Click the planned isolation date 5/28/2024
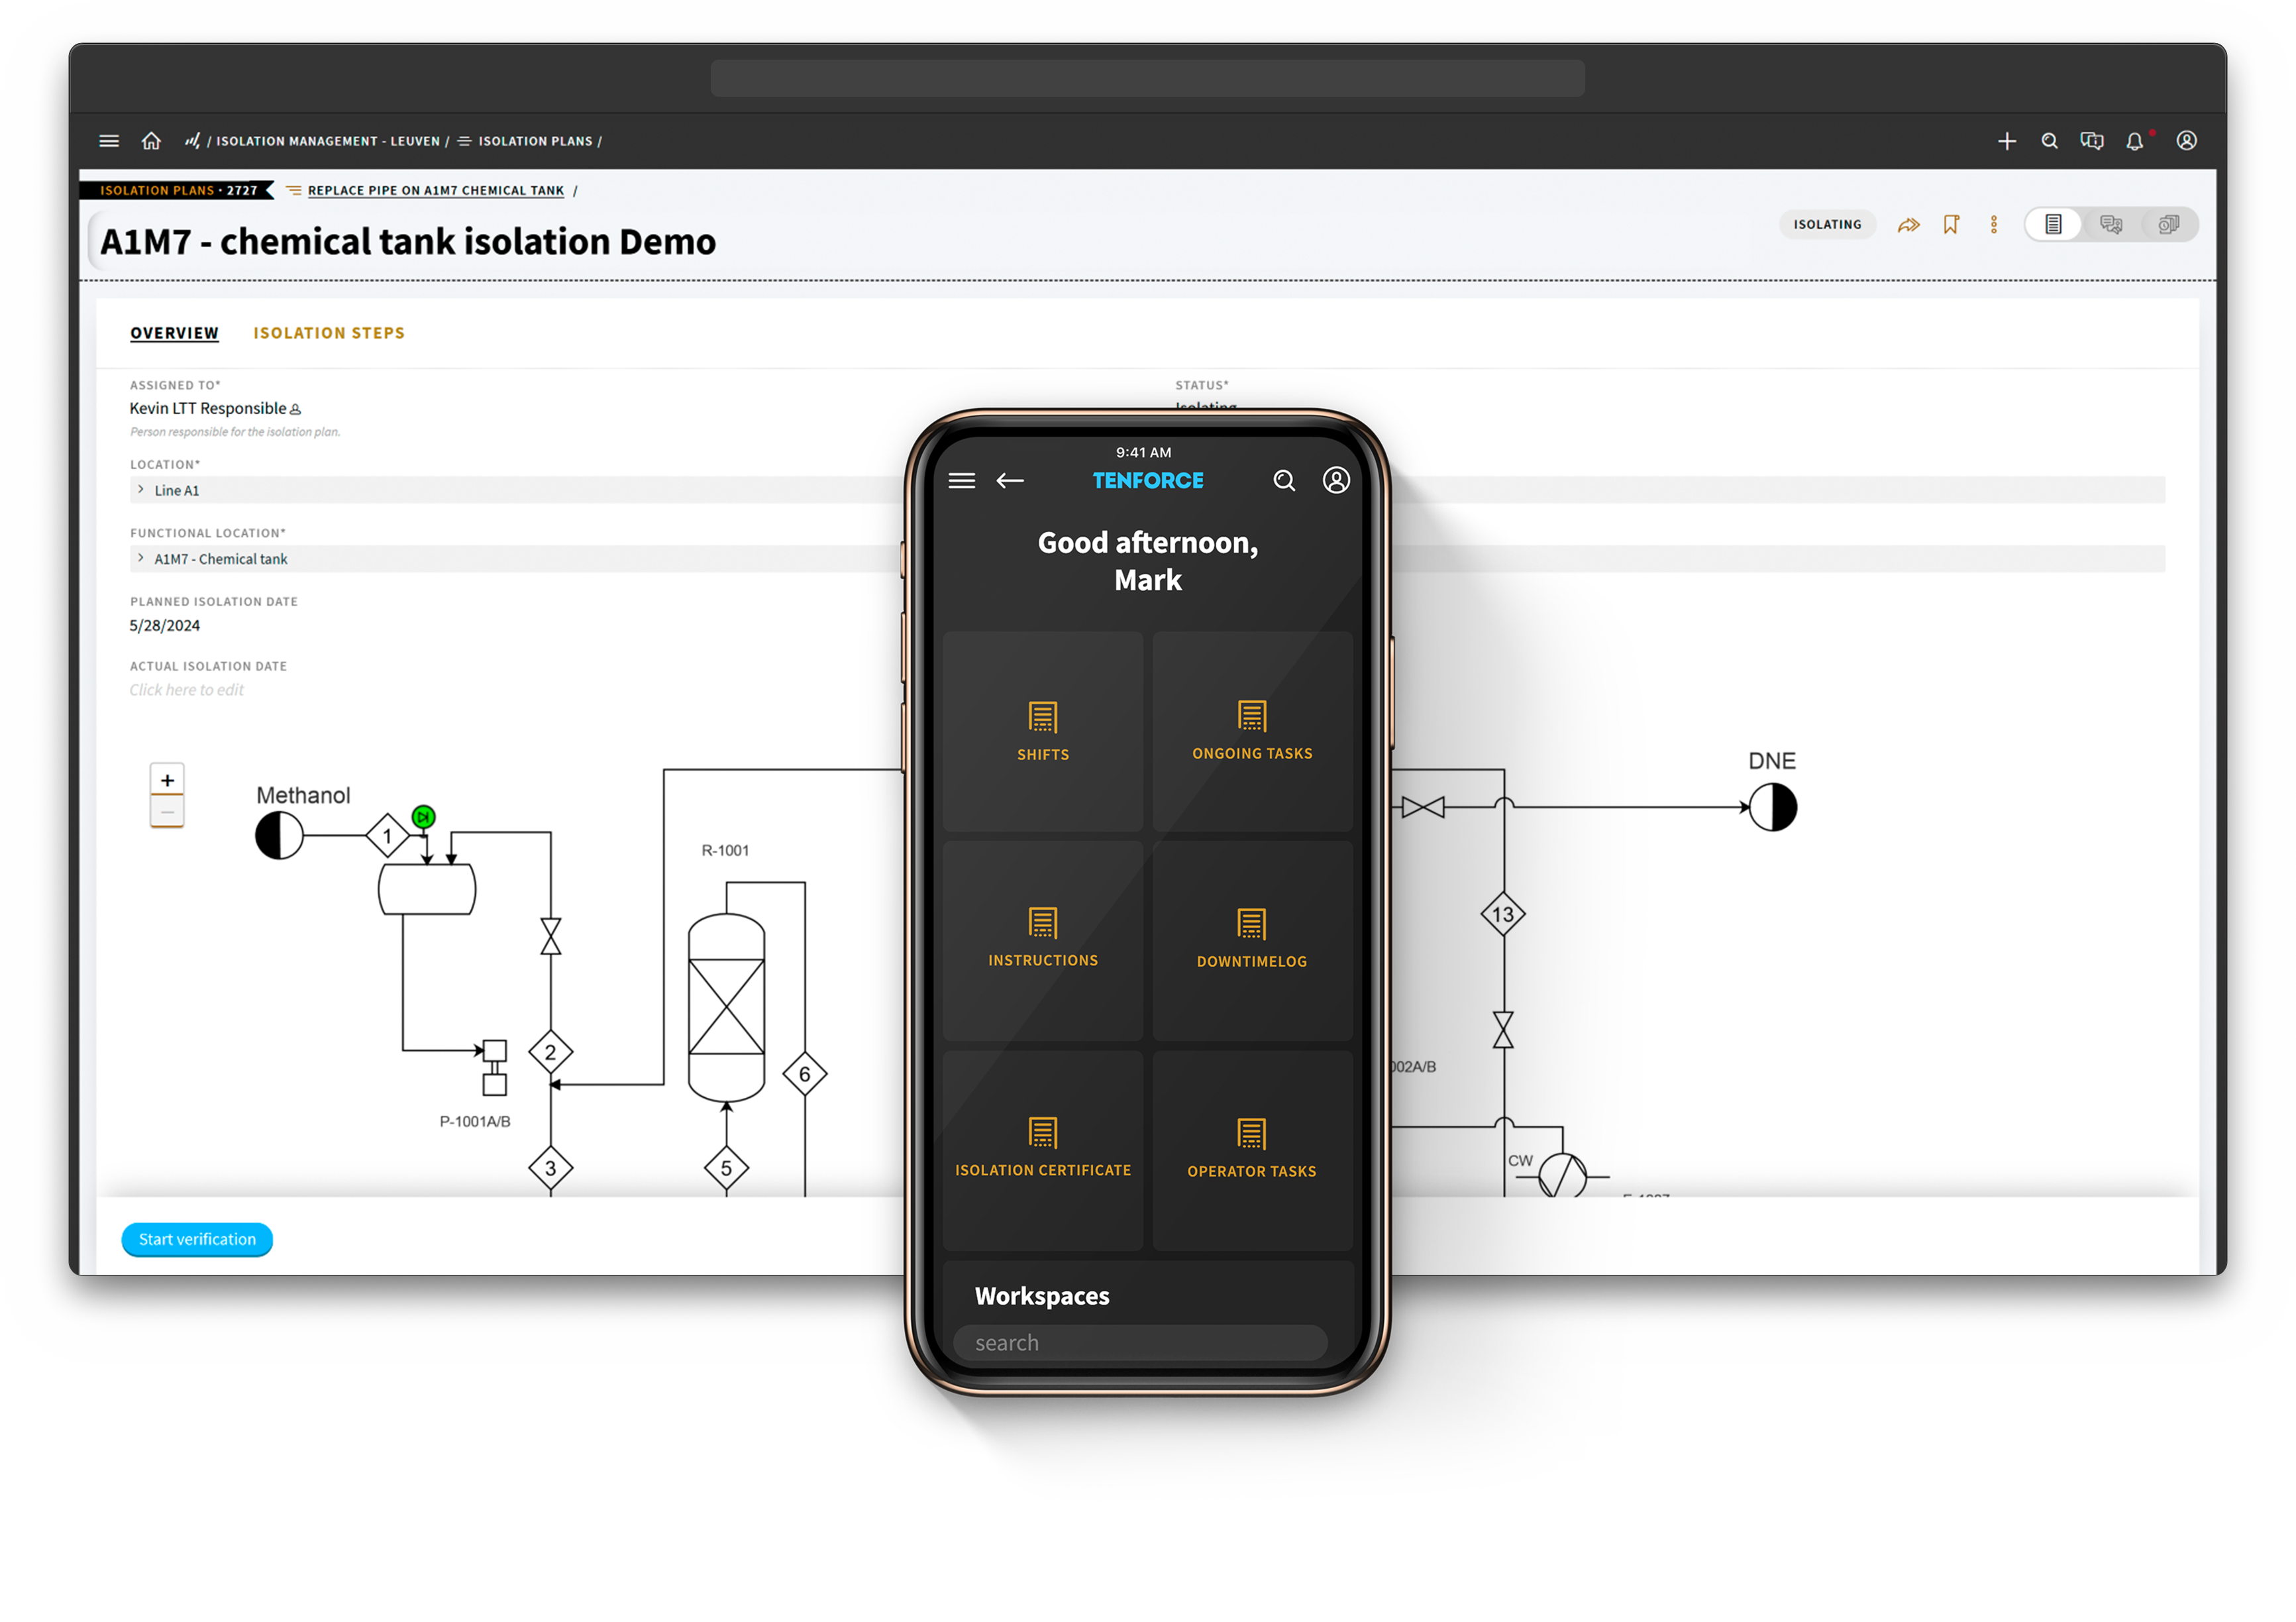2296x1622 pixels. 165,625
